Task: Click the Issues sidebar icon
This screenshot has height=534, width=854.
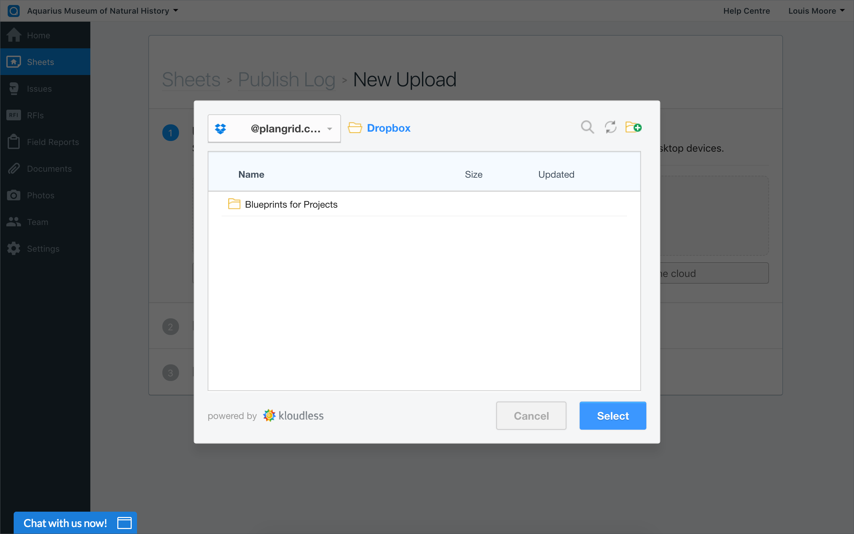Action: (14, 89)
